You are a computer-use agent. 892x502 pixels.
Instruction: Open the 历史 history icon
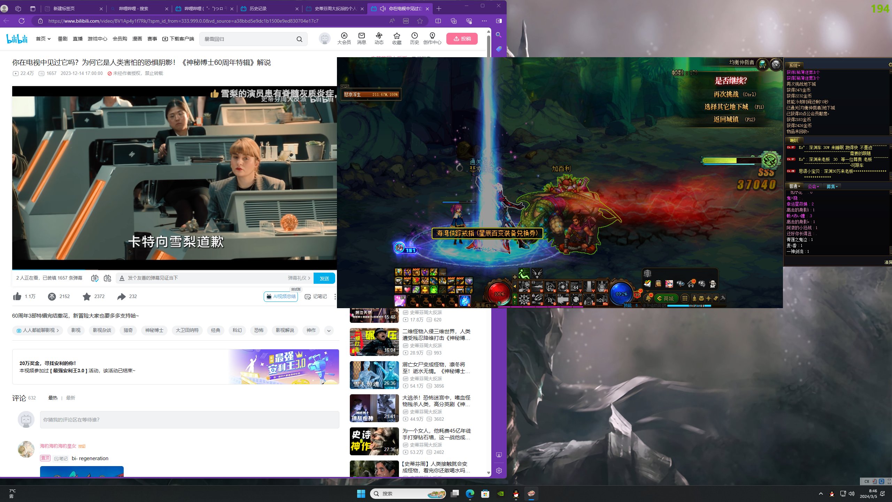(414, 38)
